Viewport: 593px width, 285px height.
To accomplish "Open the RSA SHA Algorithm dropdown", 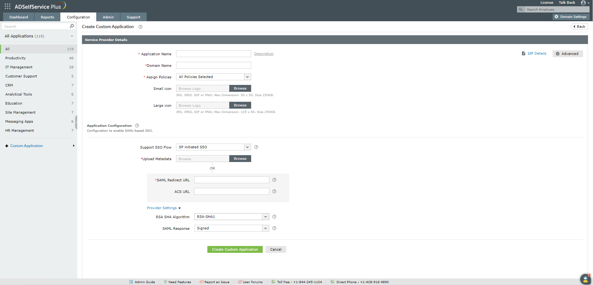I will (x=265, y=216).
